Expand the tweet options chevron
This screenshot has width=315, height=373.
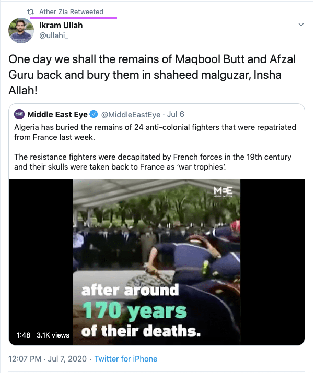(301, 25)
